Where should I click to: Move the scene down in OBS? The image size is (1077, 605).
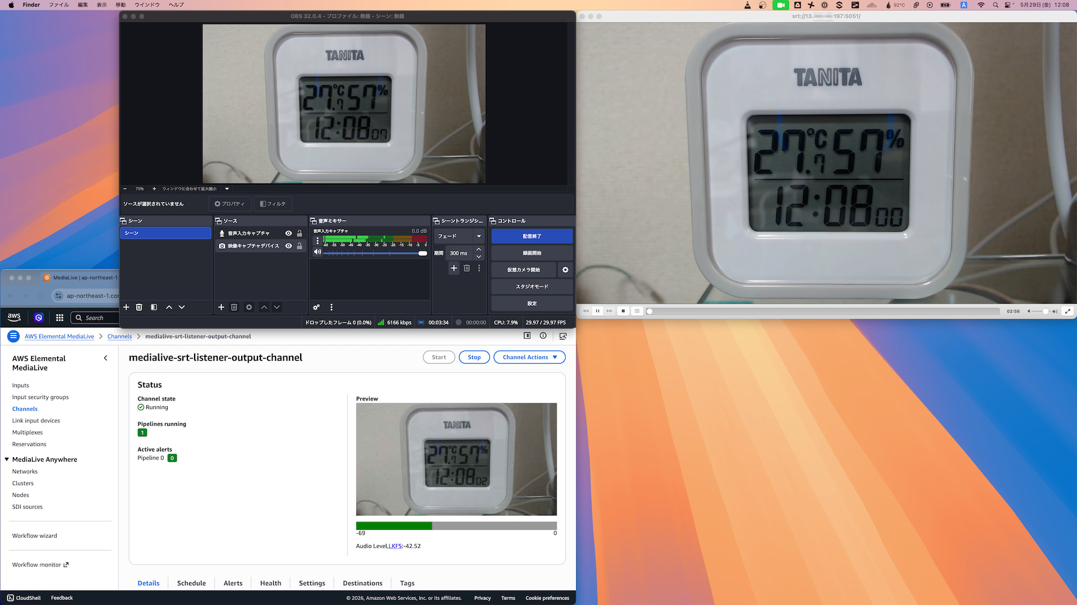pos(182,307)
